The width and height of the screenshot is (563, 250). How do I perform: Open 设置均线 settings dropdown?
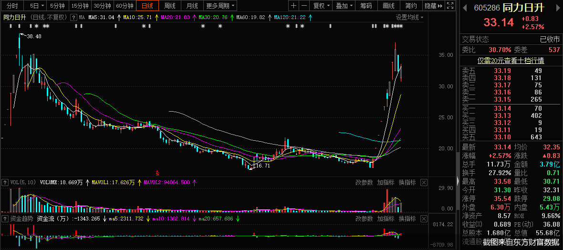[x=410, y=17]
